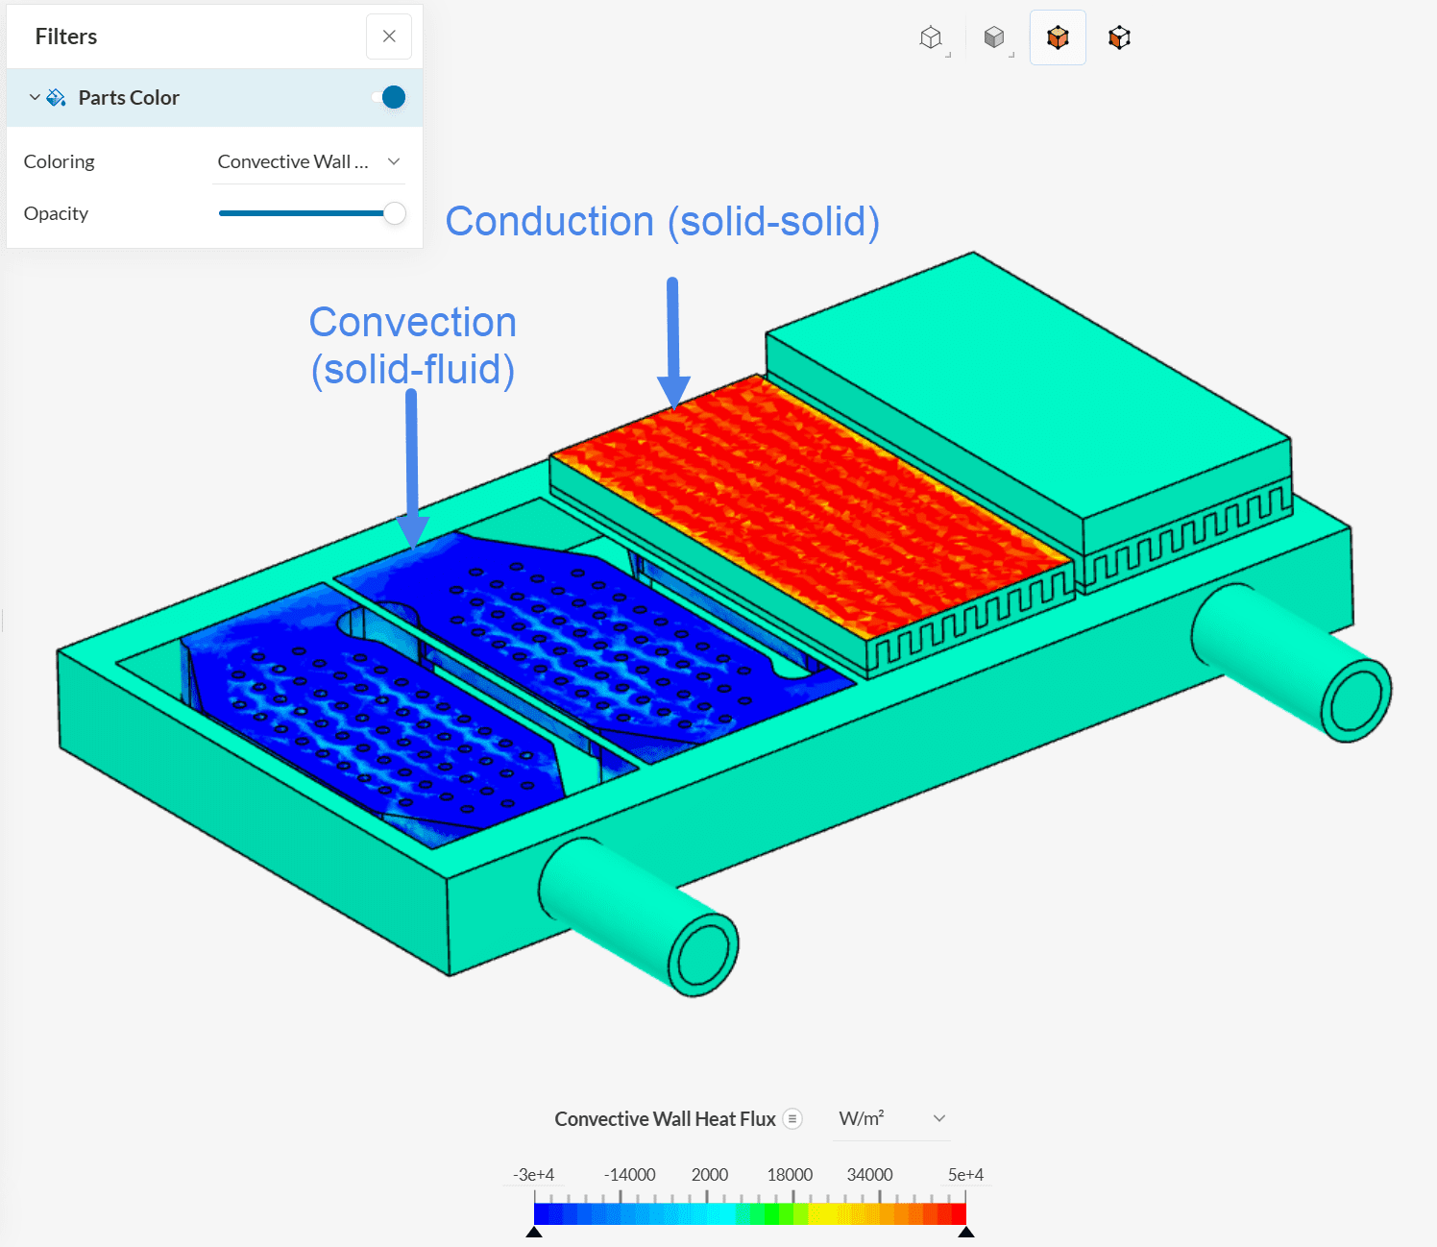
Task: Open the Convective Wall Heat Flux legend menu icon
Action: 792,1118
